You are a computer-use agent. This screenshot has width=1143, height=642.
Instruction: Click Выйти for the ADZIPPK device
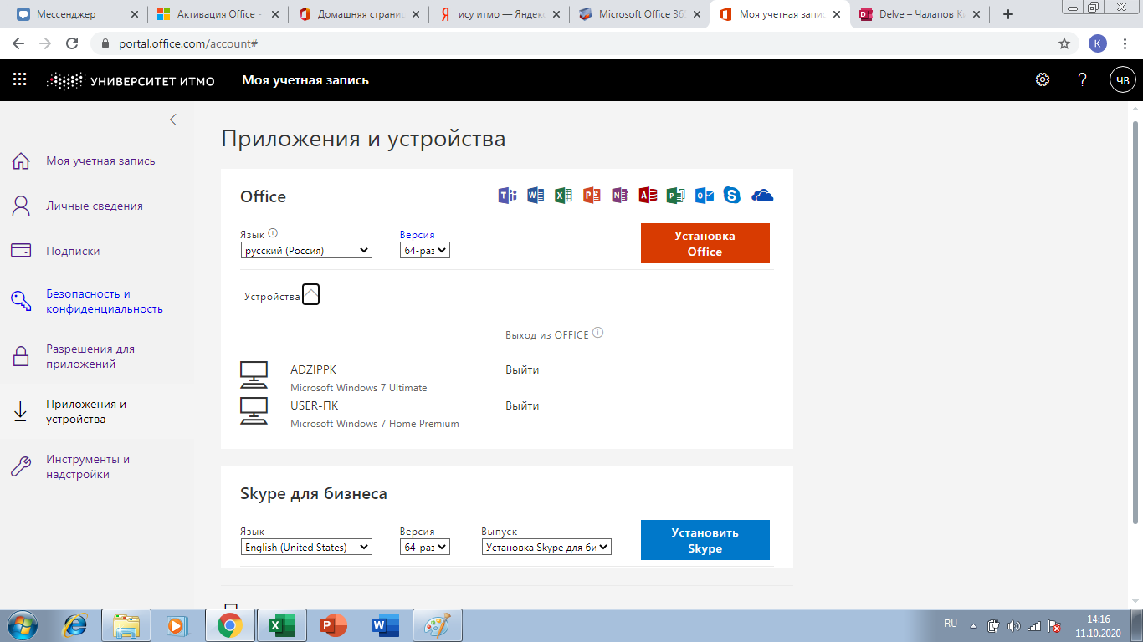[522, 369]
